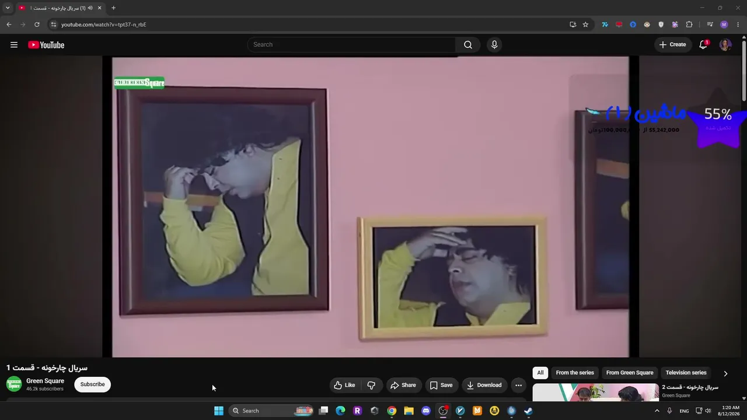The height and width of the screenshot is (420, 747).
Task: Mute the tab using the audio icon
Action: pos(90,8)
